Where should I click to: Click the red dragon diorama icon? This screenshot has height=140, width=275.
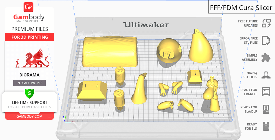[x=33, y=59]
